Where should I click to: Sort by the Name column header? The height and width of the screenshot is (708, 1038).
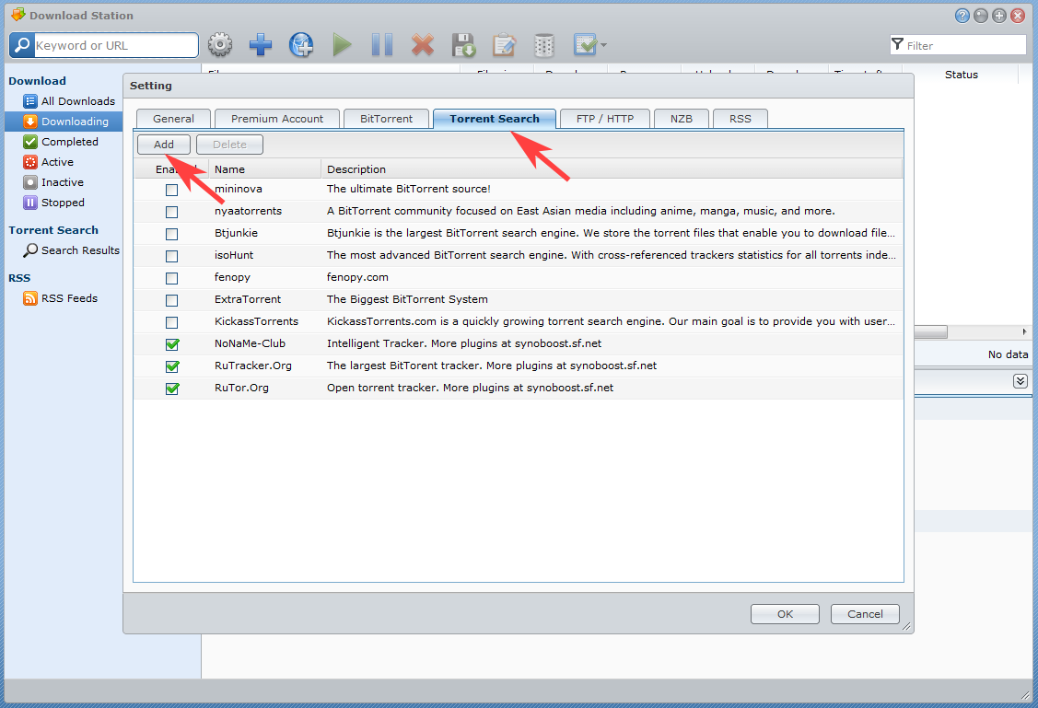point(265,169)
